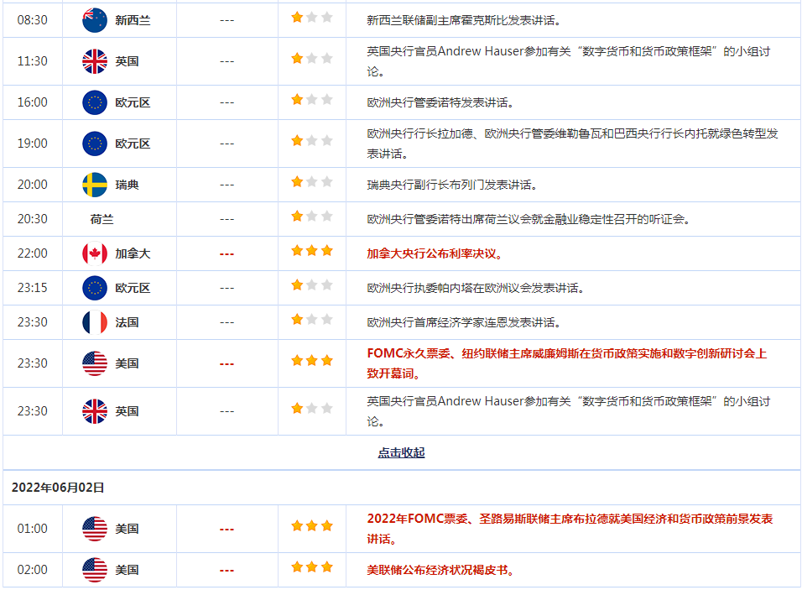Select the Canada flag in the 22:00 row
Image resolution: width=802 pixels, height=590 pixels.
pyautogui.click(x=95, y=253)
